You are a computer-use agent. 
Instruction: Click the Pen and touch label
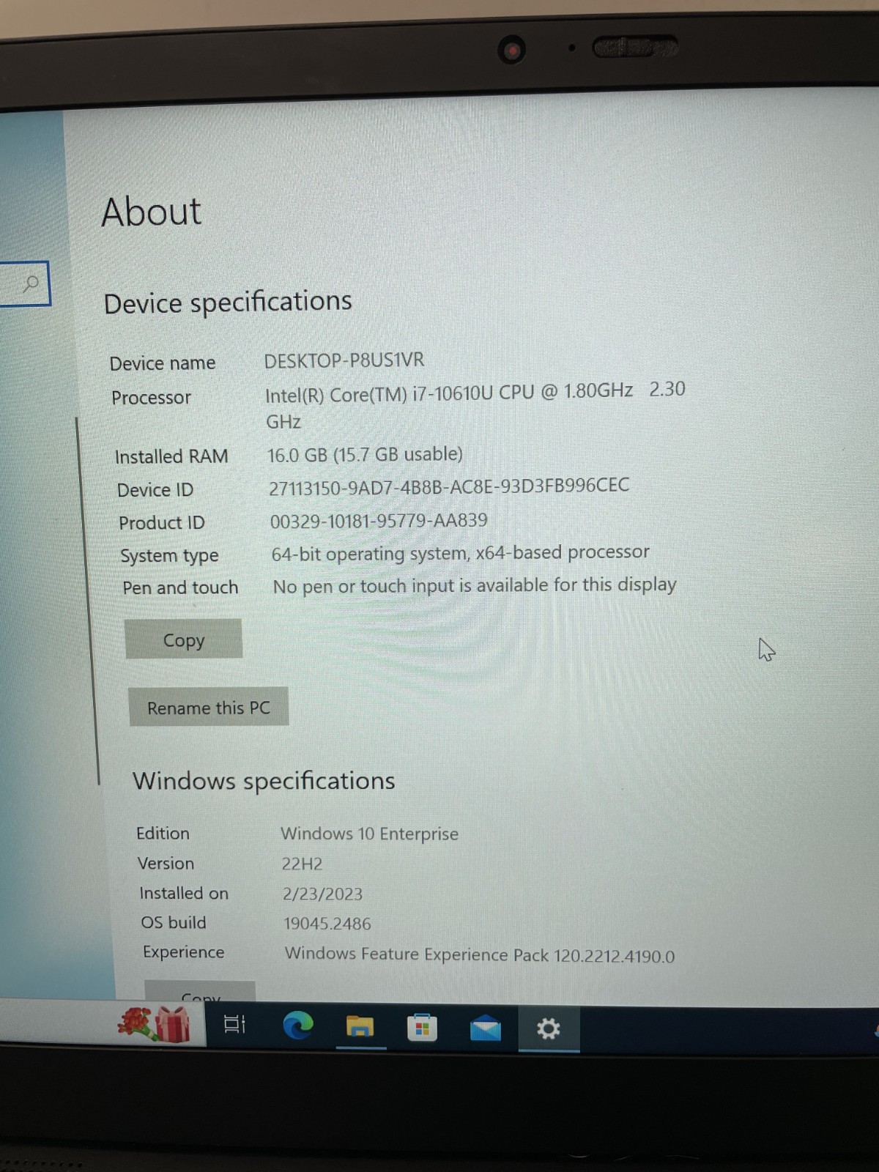click(180, 587)
